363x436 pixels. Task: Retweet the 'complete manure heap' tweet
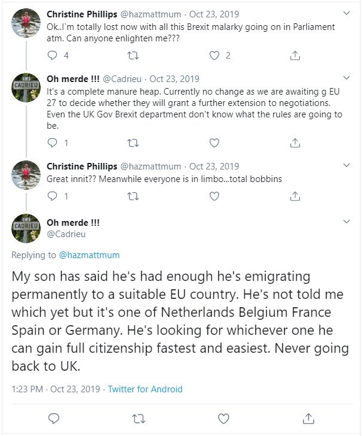point(133,143)
